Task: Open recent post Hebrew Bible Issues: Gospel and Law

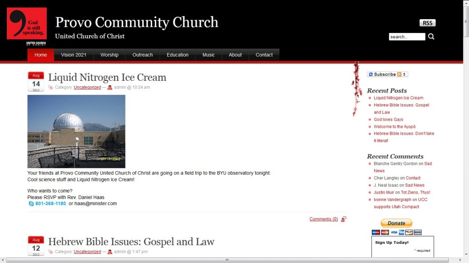Action: [x=401, y=109]
